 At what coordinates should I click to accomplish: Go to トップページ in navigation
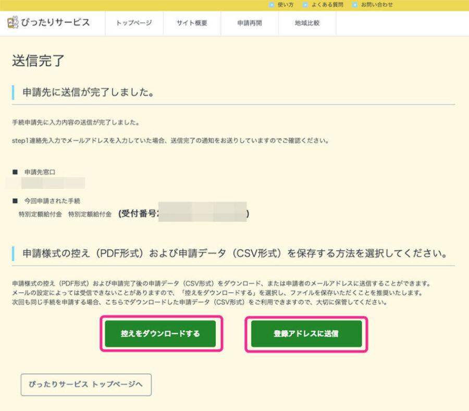pos(134,23)
